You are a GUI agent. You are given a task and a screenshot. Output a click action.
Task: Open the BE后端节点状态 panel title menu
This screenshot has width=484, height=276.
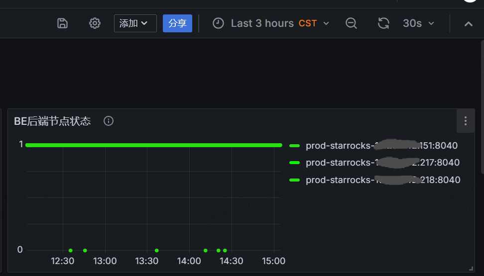point(52,121)
